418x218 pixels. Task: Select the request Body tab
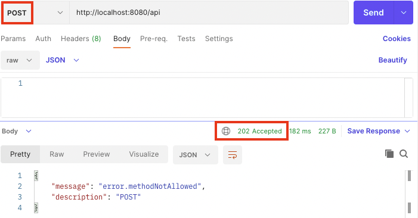(x=122, y=39)
